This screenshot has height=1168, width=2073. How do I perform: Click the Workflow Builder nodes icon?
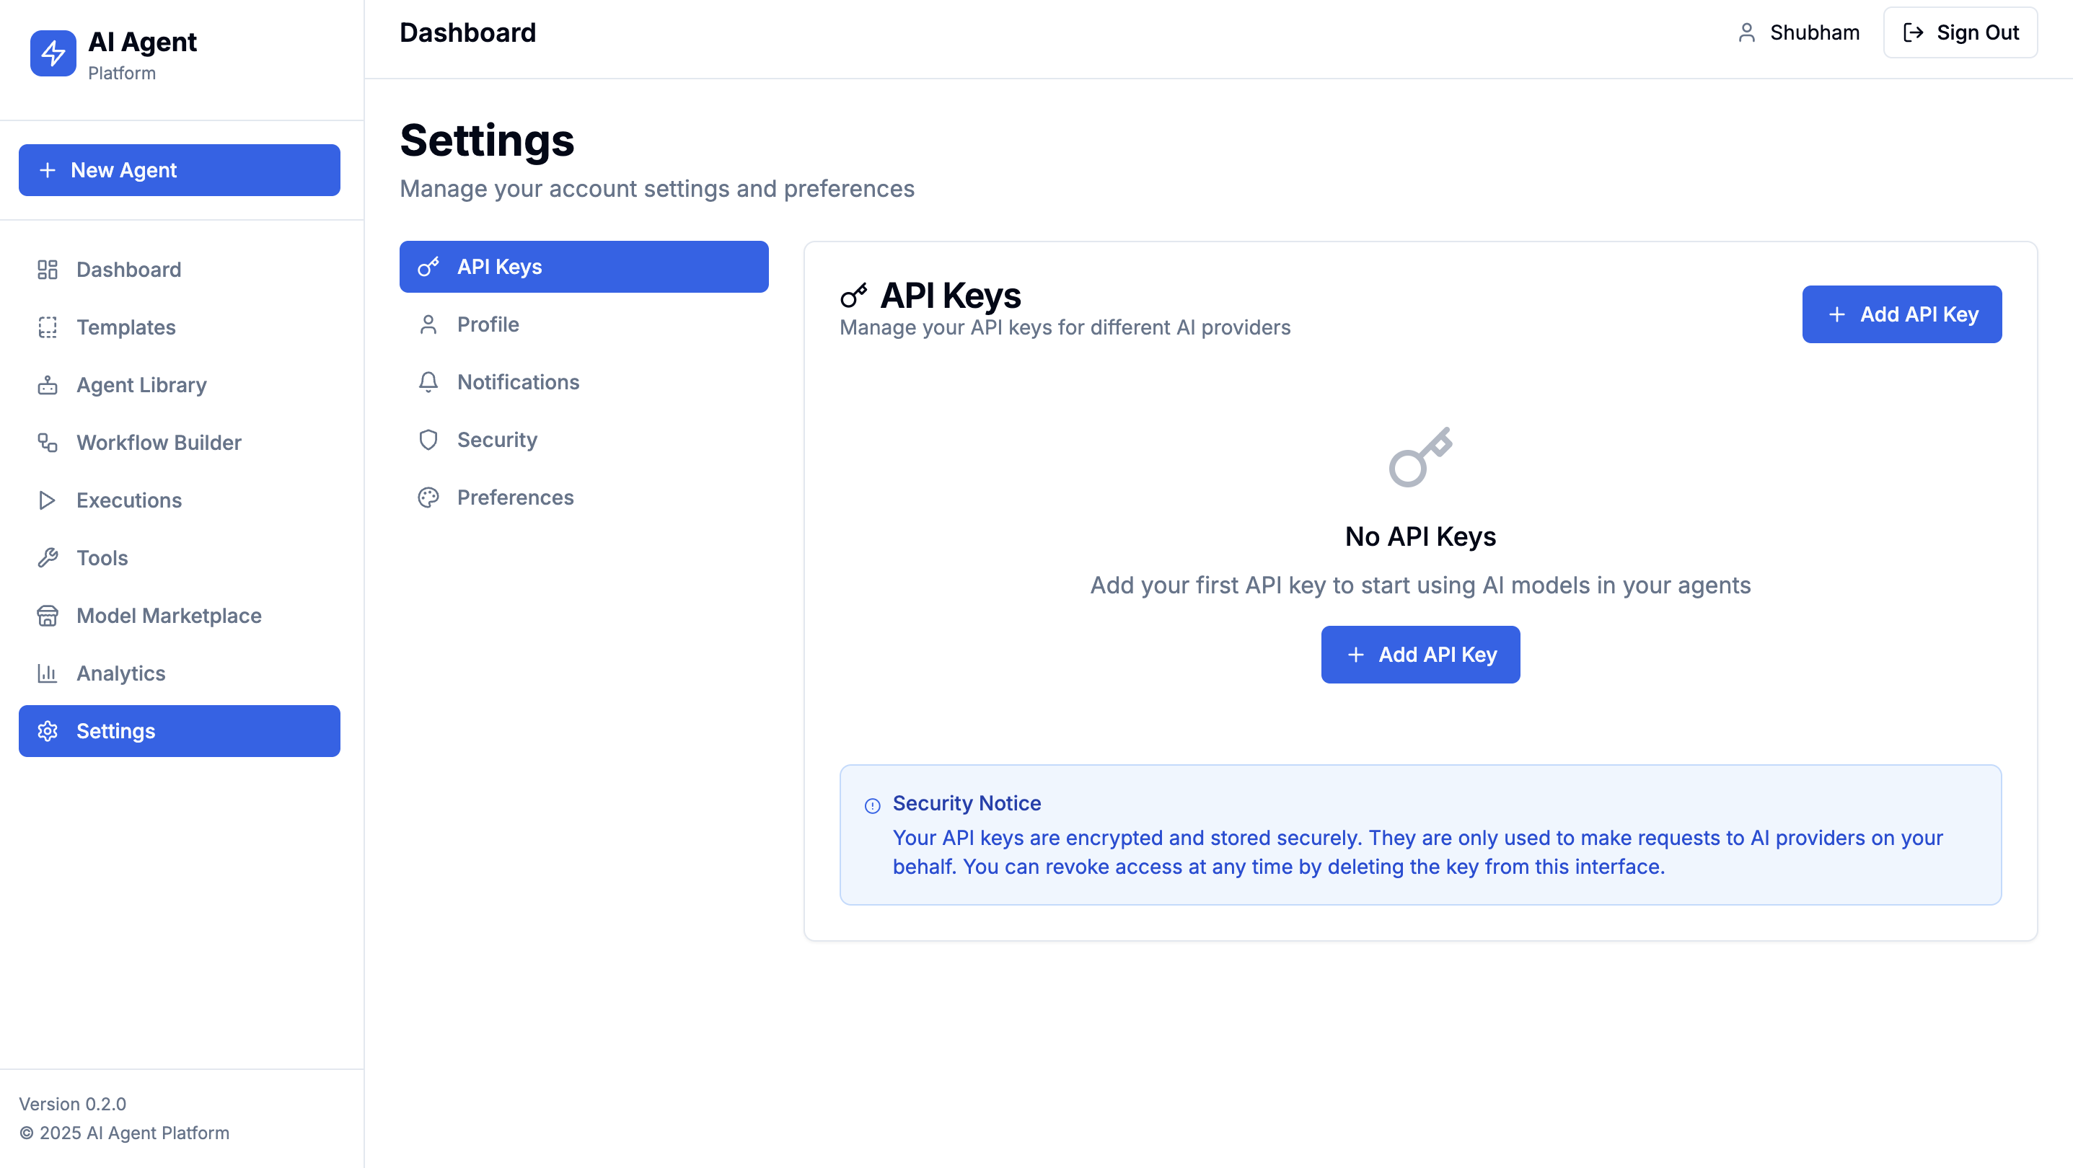[48, 443]
